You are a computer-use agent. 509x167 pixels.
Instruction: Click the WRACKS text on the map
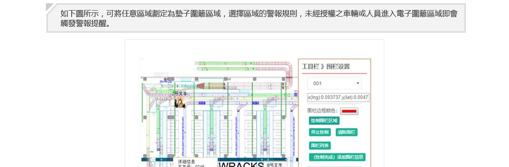tap(241, 164)
